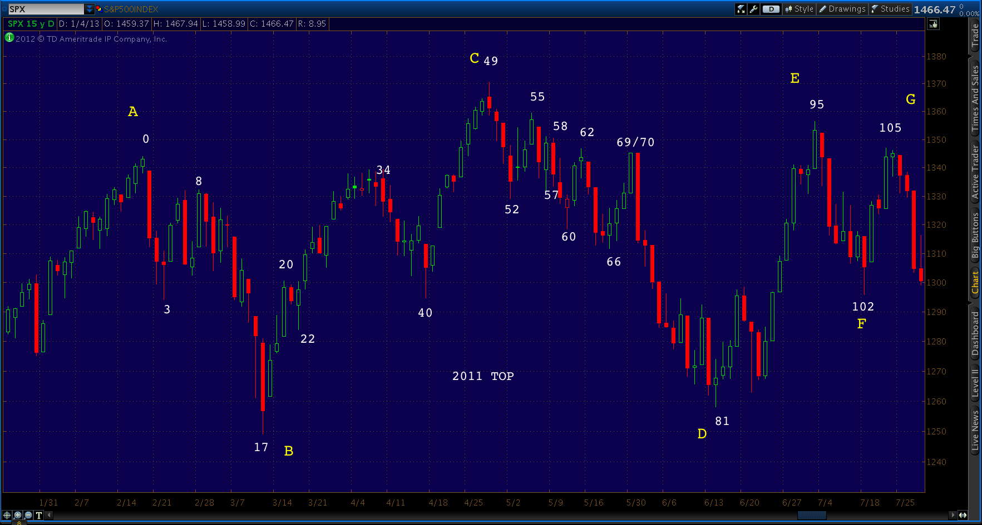Expand the bottom panel double chevron
982x525 pixels.
[x=18, y=522]
